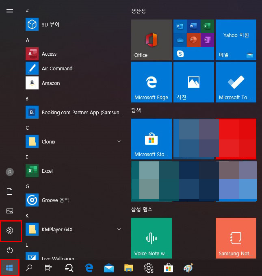Open the Samsung Notes tile

tap(236, 238)
